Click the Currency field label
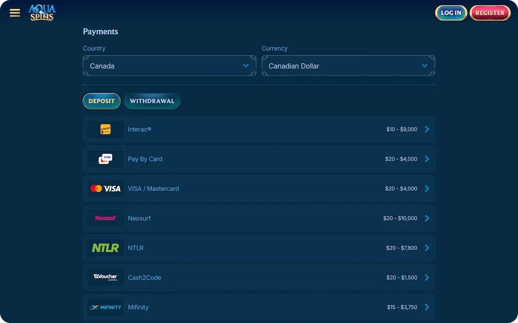Image resolution: width=518 pixels, height=323 pixels. (275, 48)
